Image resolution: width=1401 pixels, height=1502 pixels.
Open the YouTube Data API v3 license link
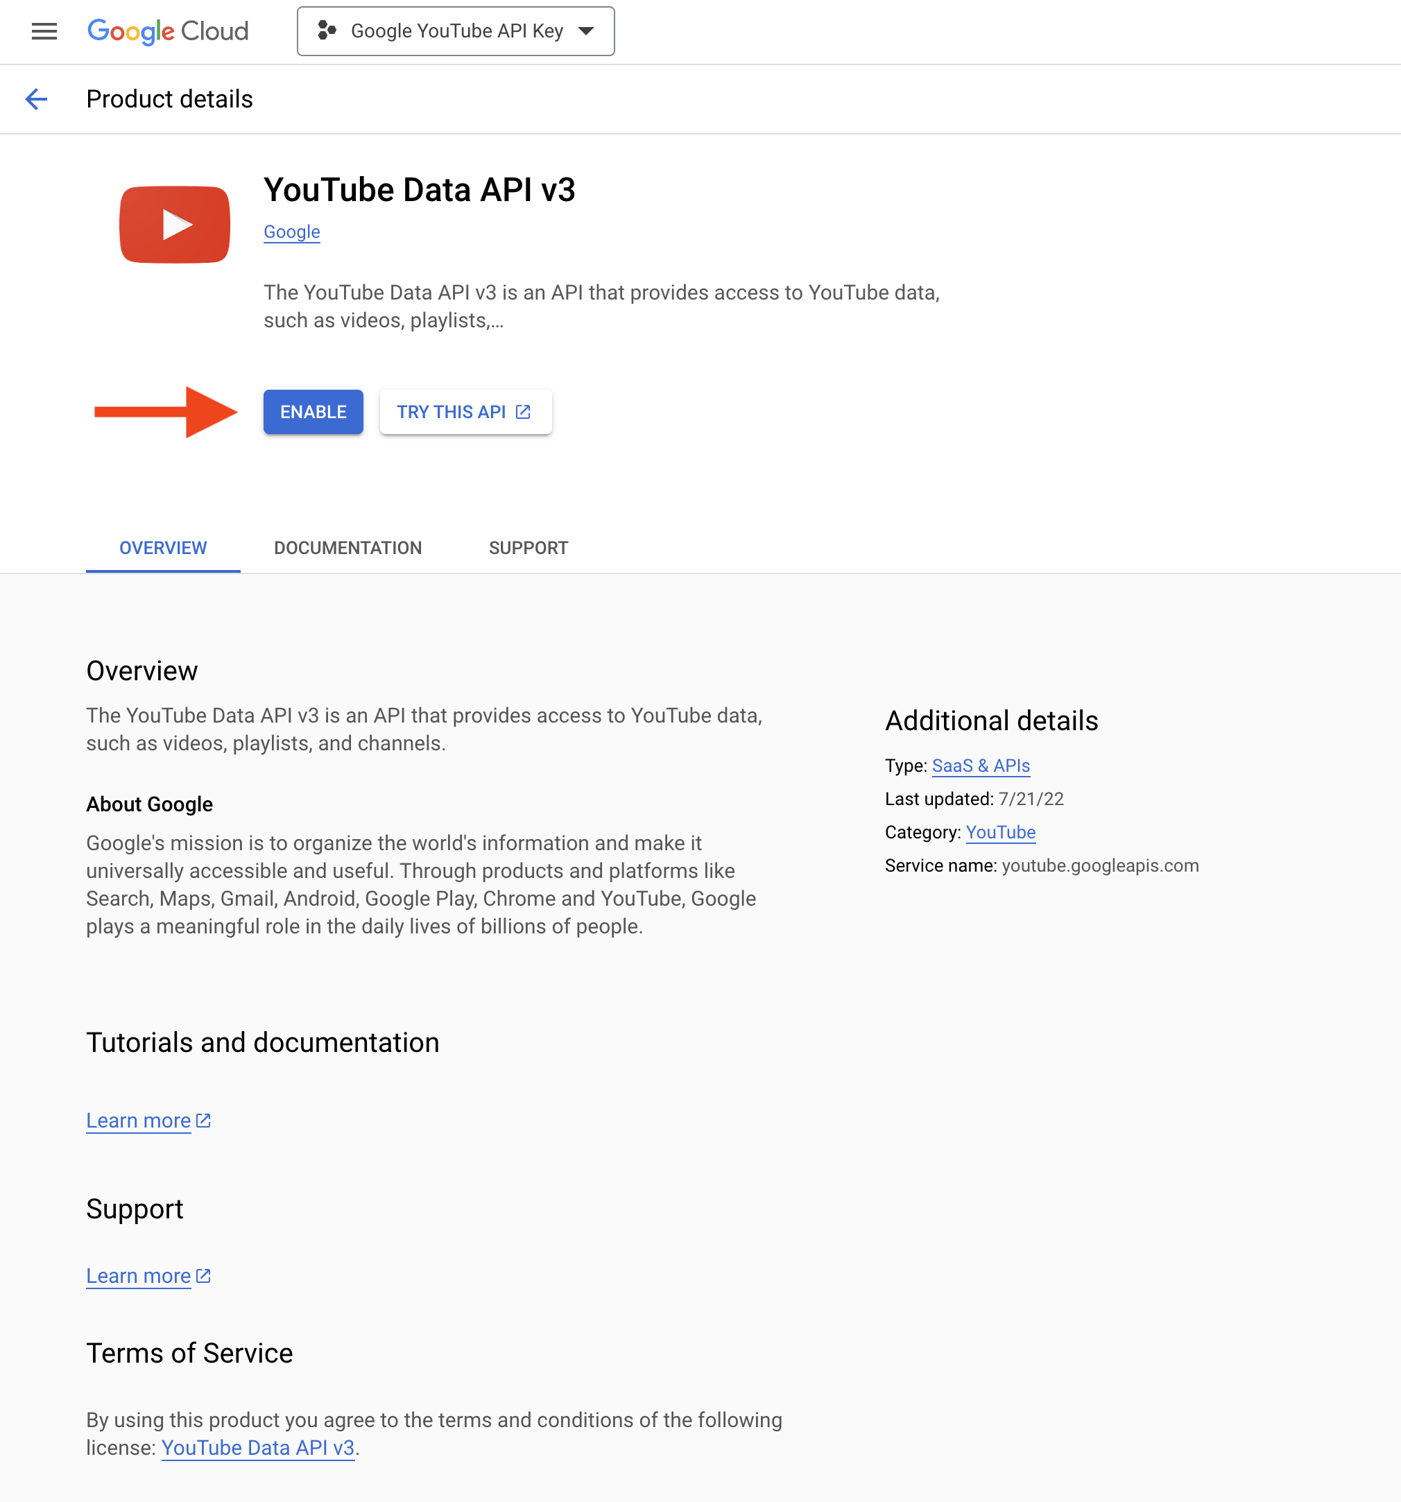[258, 1448]
